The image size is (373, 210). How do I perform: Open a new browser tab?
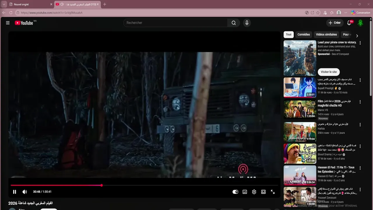(x=105, y=4)
